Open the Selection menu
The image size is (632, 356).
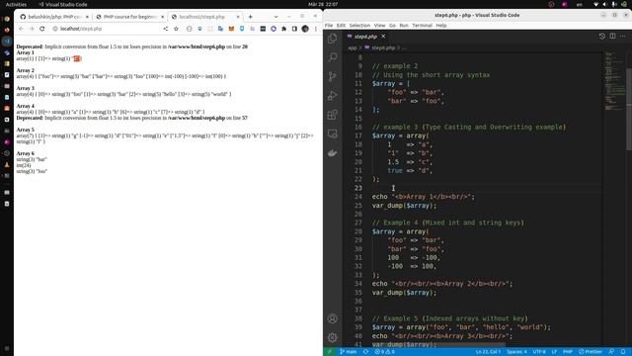click(x=359, y=26)
